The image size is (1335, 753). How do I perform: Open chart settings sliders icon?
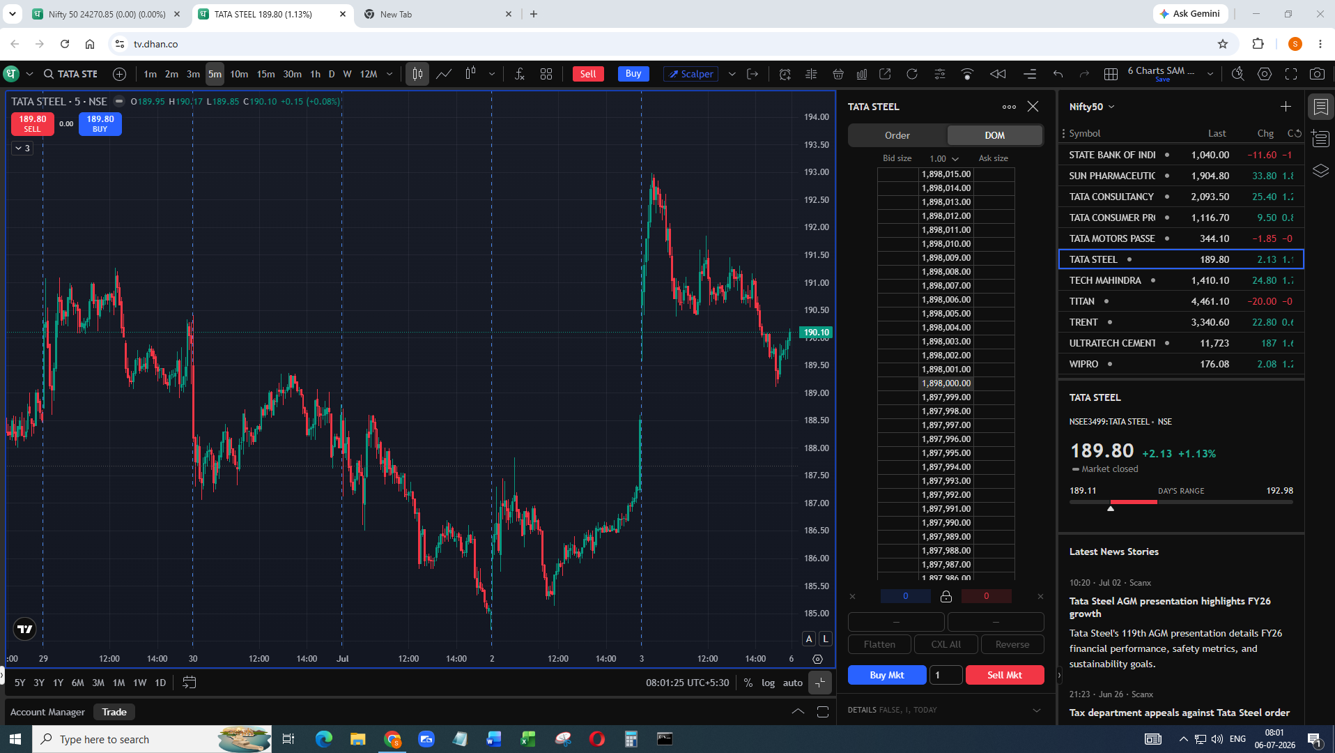(x=940, y=74)
